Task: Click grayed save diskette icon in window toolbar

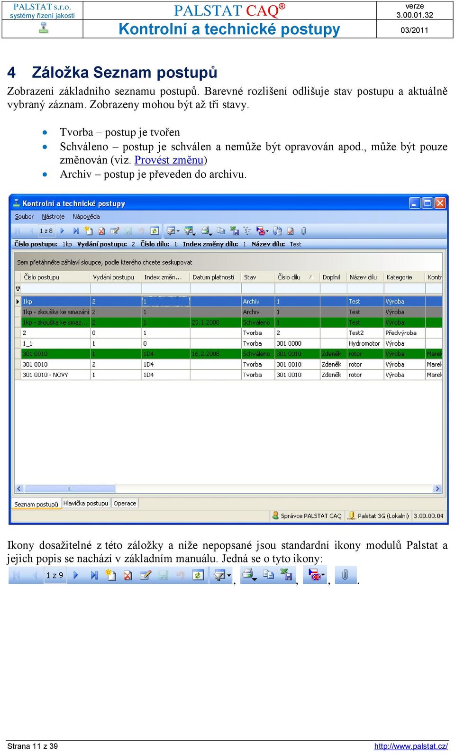Action: tap(128, 231)
